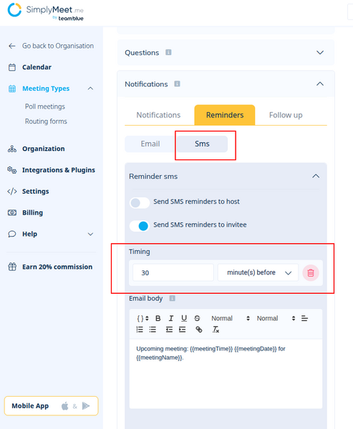Open the Mobile App button

(x=52, y=405)
